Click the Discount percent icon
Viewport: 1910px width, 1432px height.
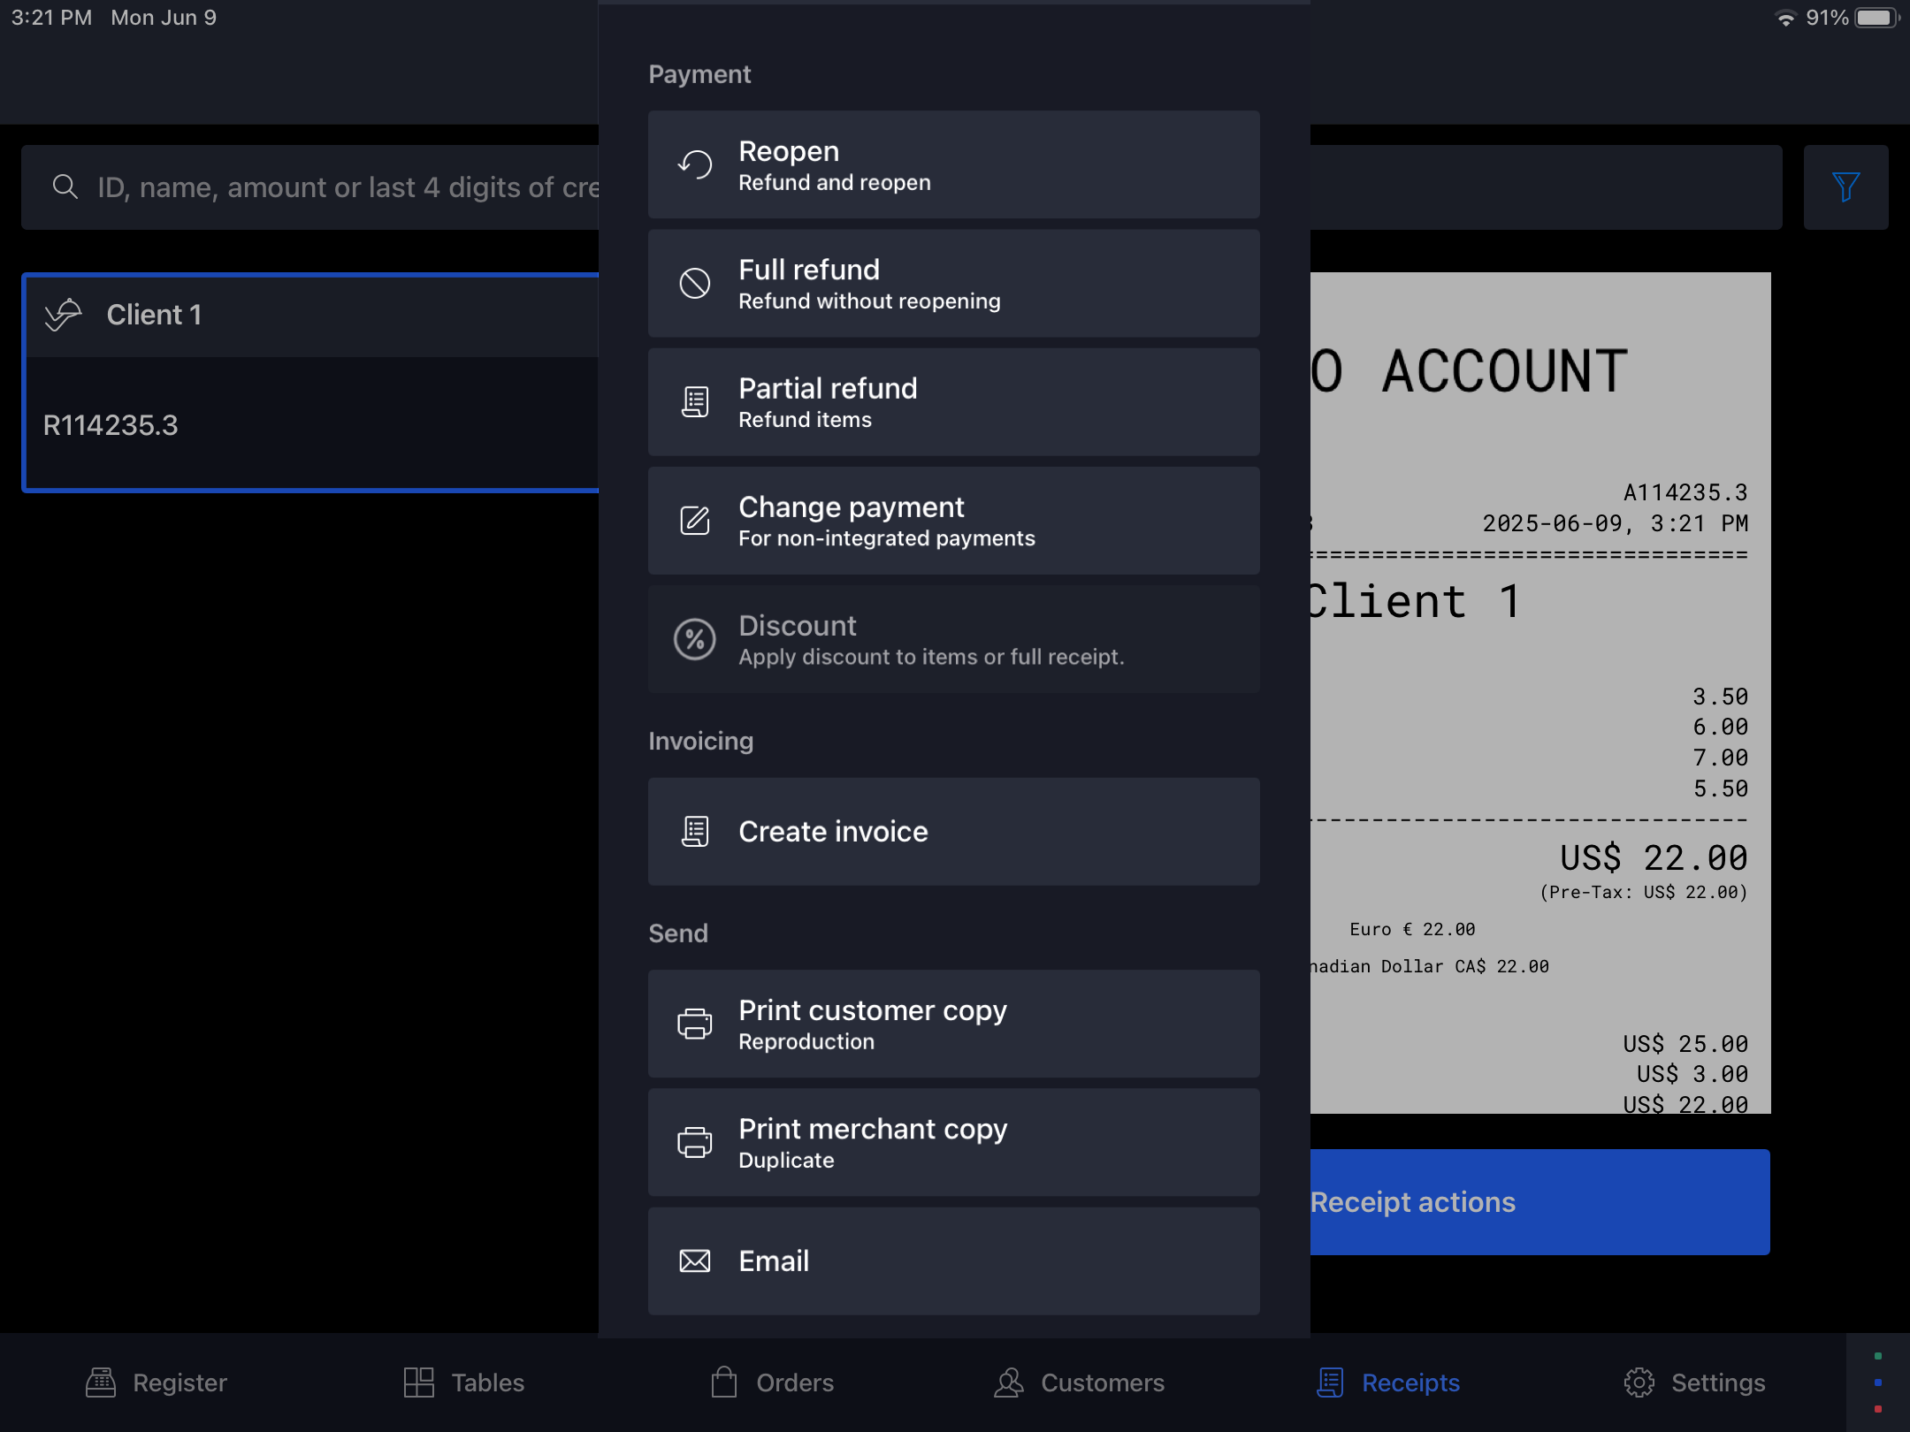click(x=695, y=639)
